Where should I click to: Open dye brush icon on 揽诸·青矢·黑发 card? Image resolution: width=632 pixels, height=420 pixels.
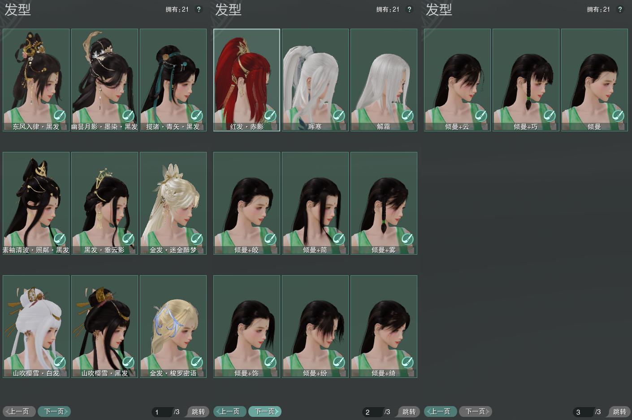[x=197, y=116]
